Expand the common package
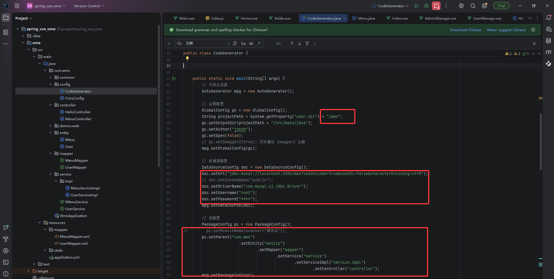Viewport: 554px width, 279px height. click(x=51, y=77)
